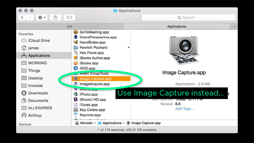Click the iTunes.app music note icon
Viewport: 254px width, 143px height.
point(76,105)
